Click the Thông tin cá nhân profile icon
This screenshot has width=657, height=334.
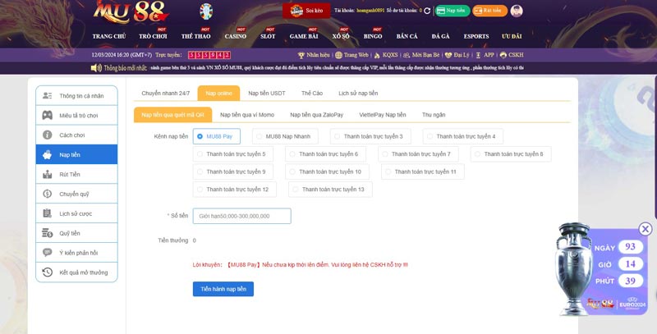click(x=48, y=96)
